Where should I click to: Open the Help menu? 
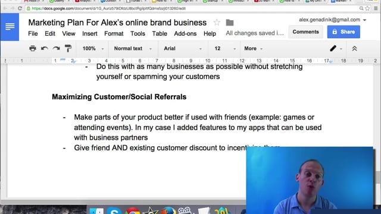(x=210, y=33)
